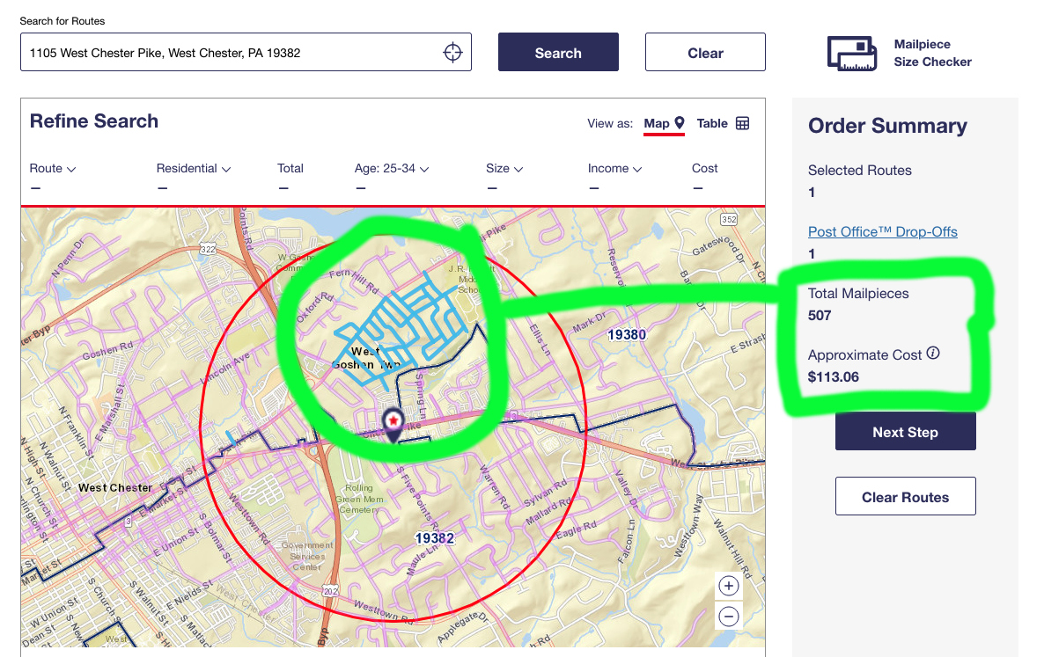Open the Size filter dropdown
1044x657 pixels.
[504, 169]
